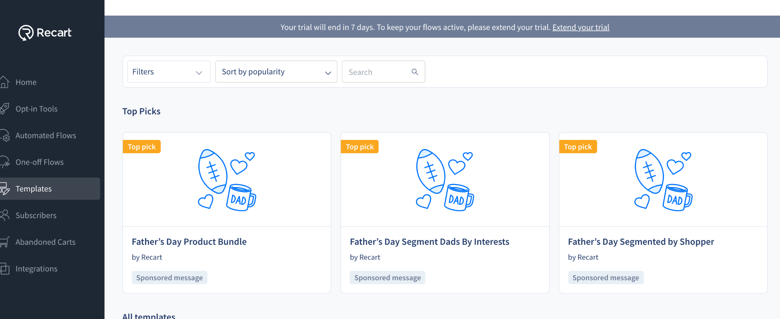Image resolution: width=780 pixels, height=319 pixels.
Task: Click the One-off Flows arrow icon
Action: pos(5,162)
